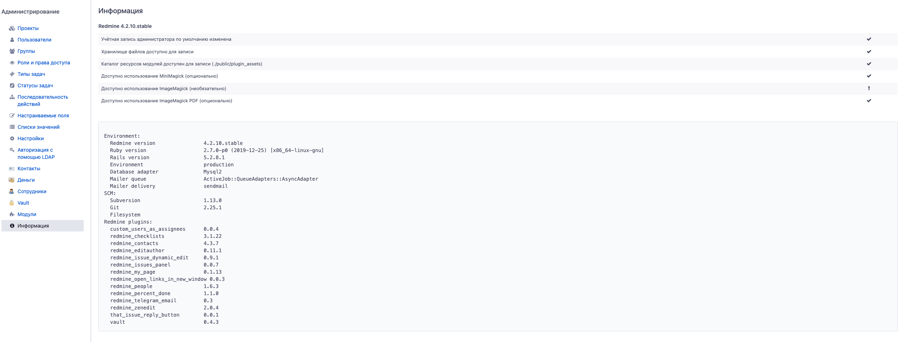Click the Информация page title
Image resolution: width=903 pixels, height=342 pixels.
pyautogui.click(x=121, y=11)
